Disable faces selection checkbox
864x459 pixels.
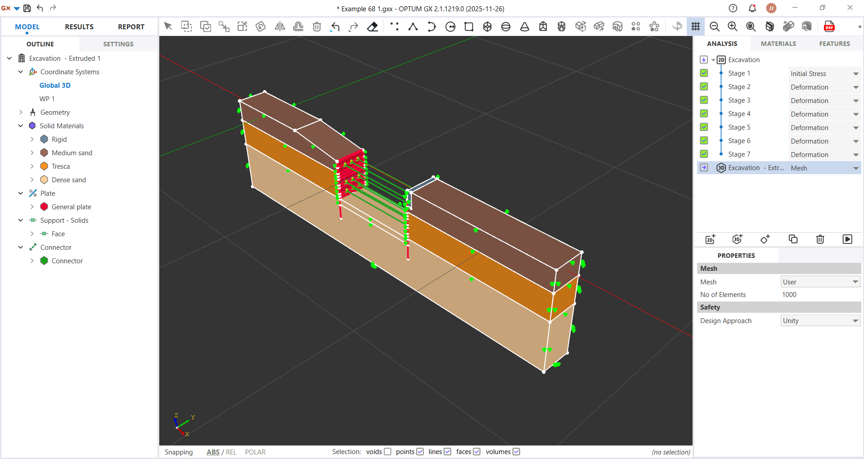tap(477, 452)
